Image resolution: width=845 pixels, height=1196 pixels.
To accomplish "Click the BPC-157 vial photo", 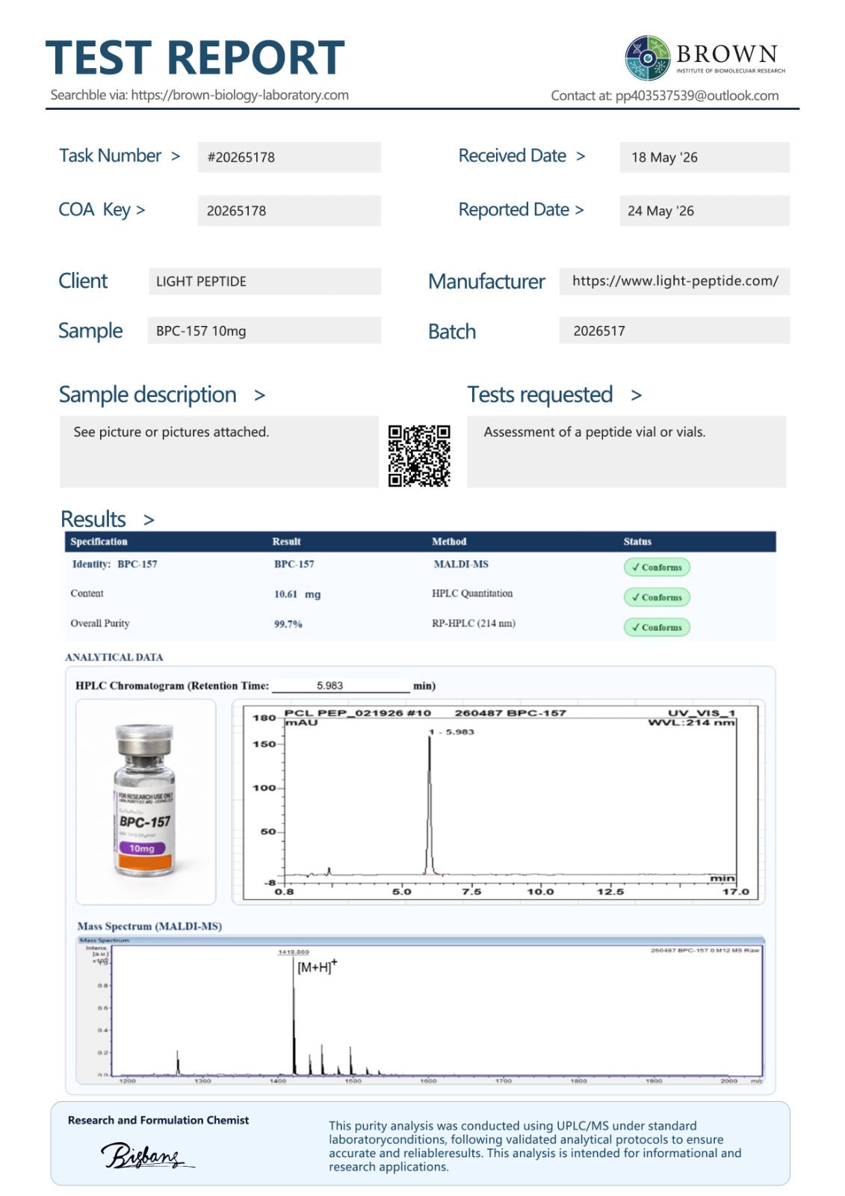I will tap(146, 801).
